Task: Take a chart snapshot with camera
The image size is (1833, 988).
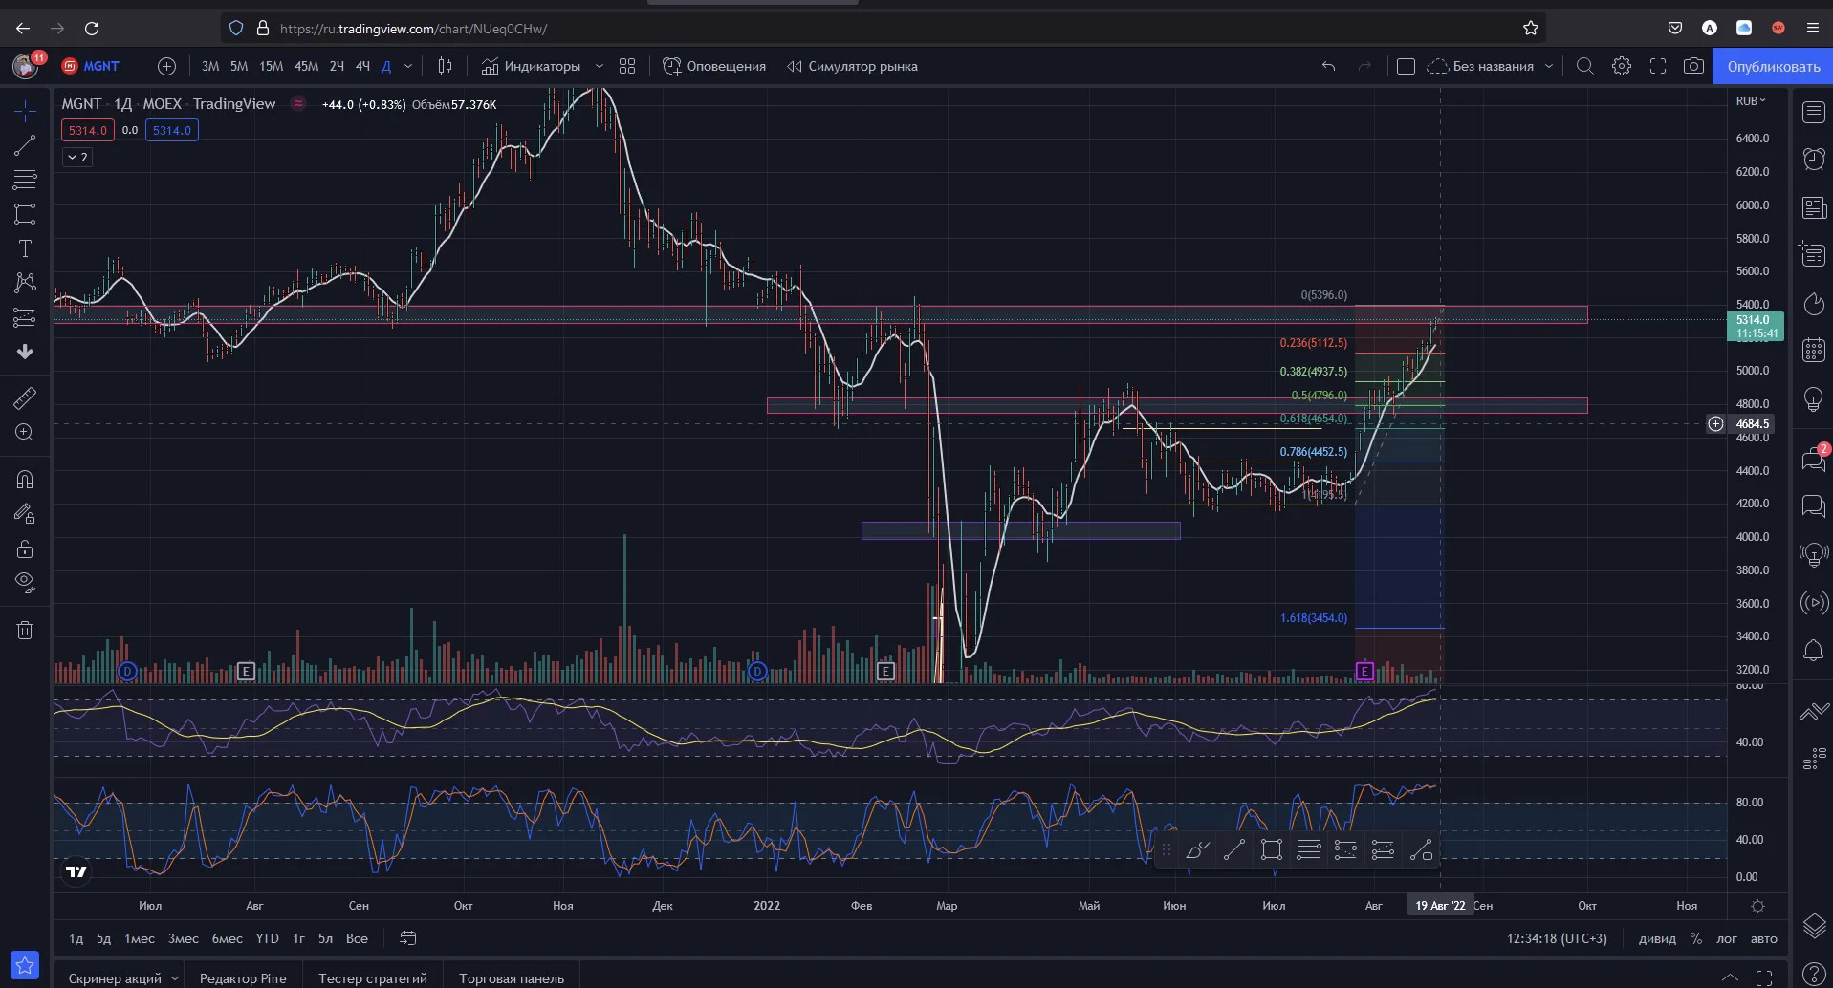Action: 1693,66
